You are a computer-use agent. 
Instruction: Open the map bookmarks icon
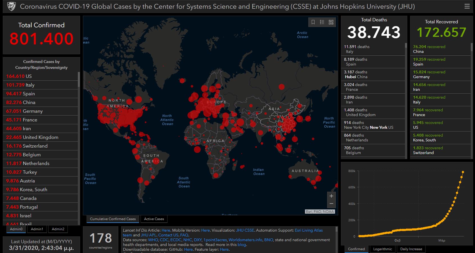[x=313, y=22]
